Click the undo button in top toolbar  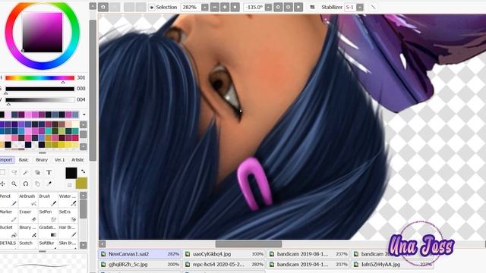point(103,7)
